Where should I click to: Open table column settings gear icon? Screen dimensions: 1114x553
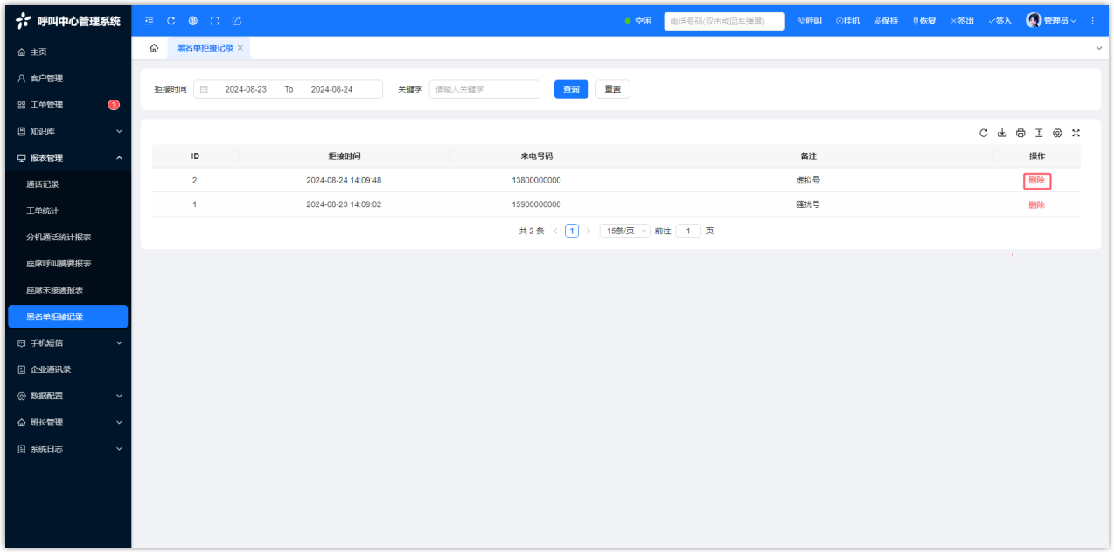point(1057,133)
